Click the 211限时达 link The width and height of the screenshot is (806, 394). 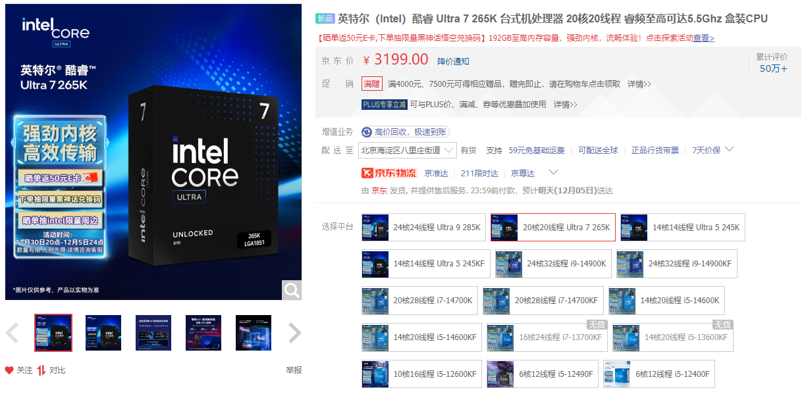point(479,174)
